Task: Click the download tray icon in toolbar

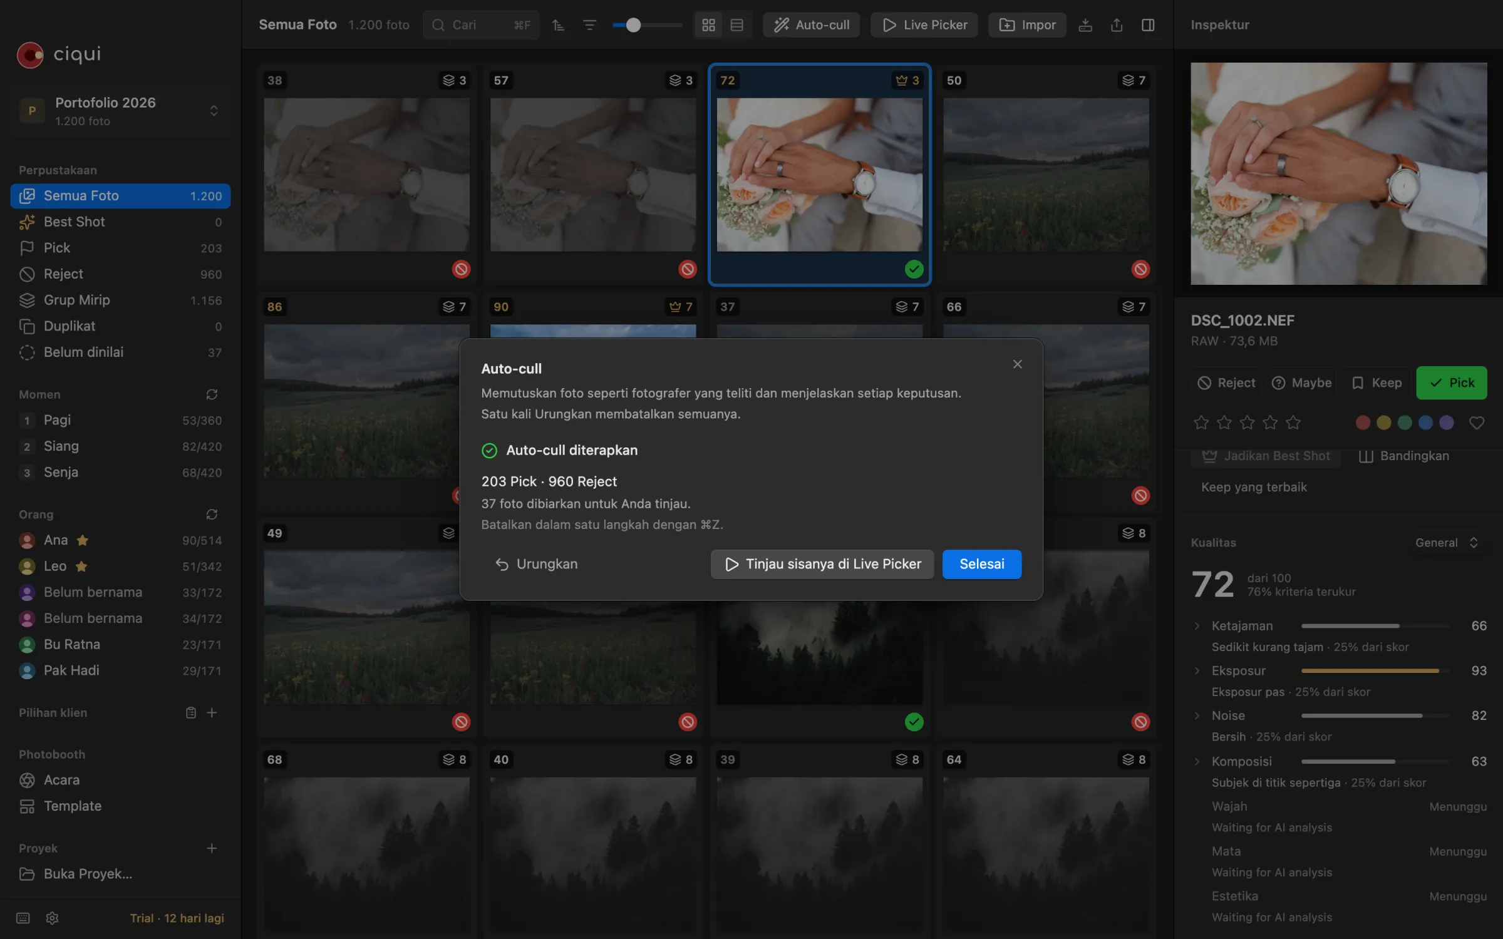Action: coord(1085,25)
